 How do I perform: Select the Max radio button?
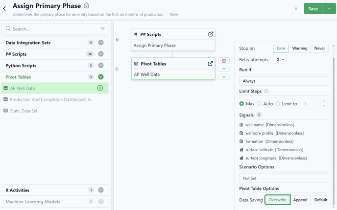click(241, 104)
